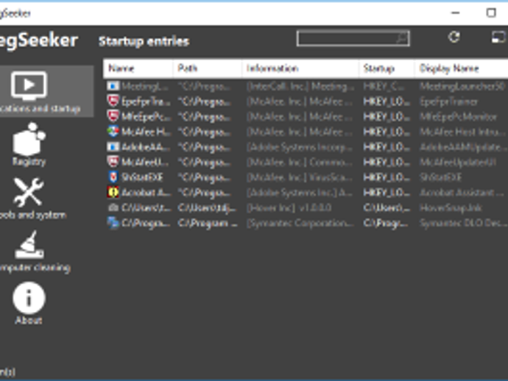The width and height of the screenshot is (508, 381).
Task: Select the MfeEpePcMonitor entry icon
Action: click(113, 116)
